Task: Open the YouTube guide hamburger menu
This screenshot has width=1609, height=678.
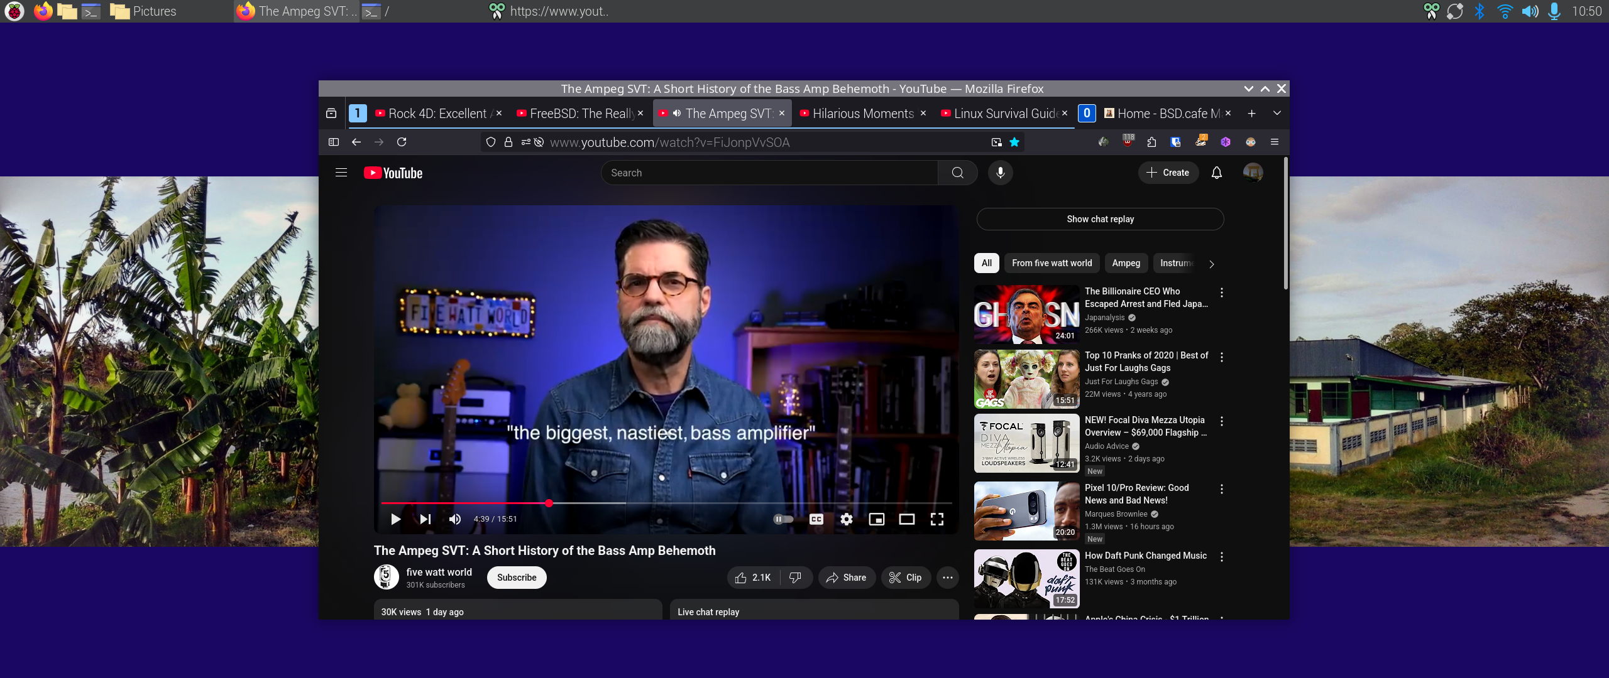Action: coord(341,173)
